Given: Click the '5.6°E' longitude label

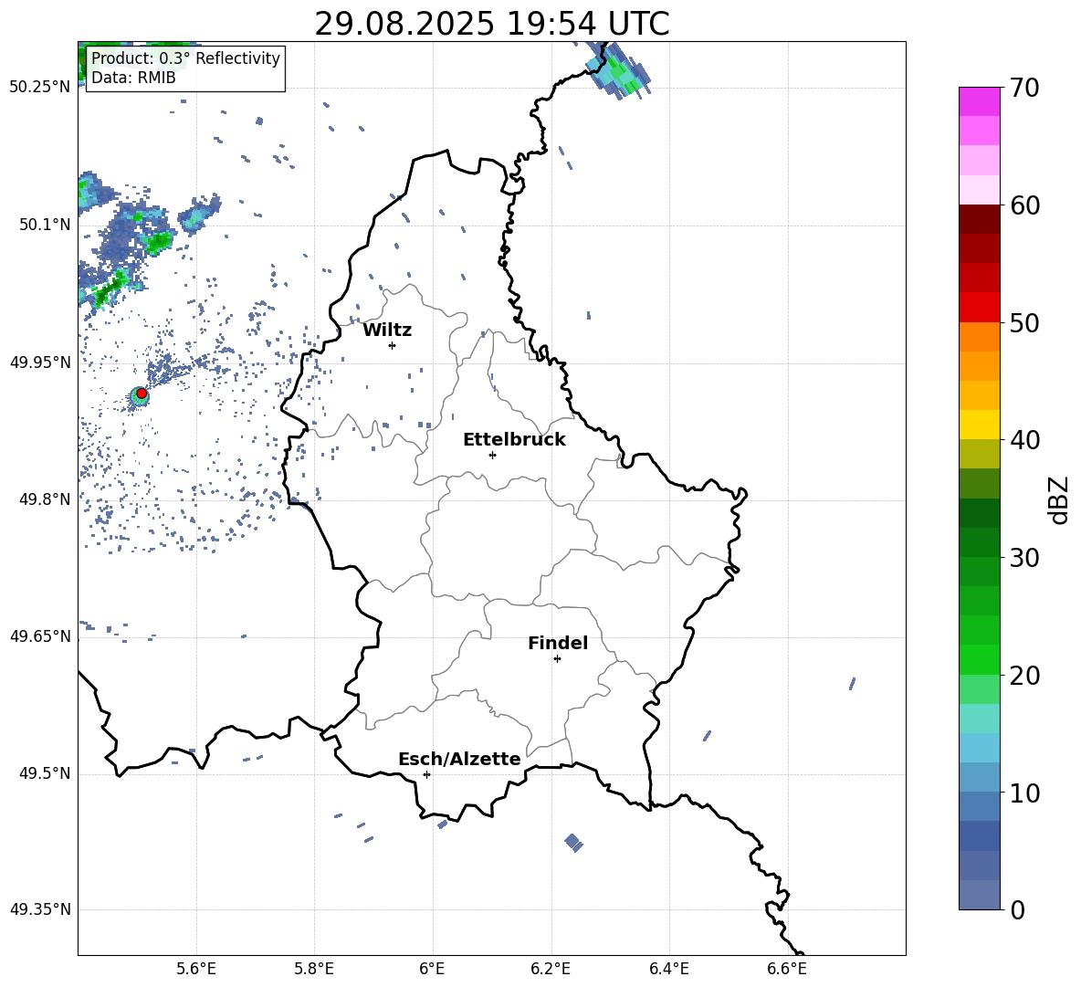Looking at the screenshot, I should [196, 969].
